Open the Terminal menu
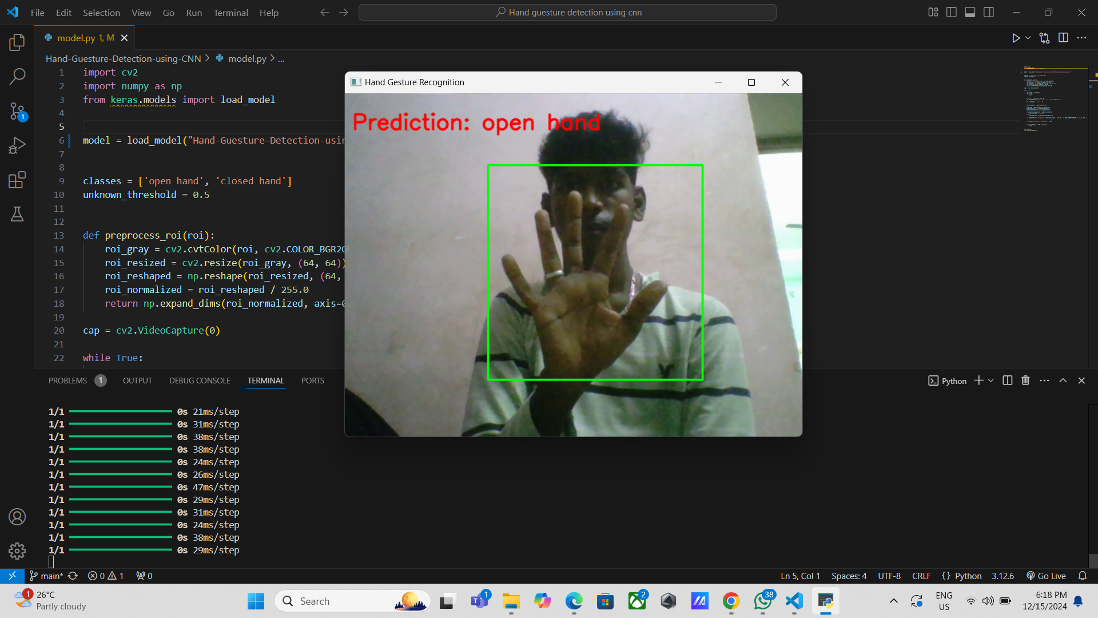This screenshot has height=618, width=1098. (230, 13)
